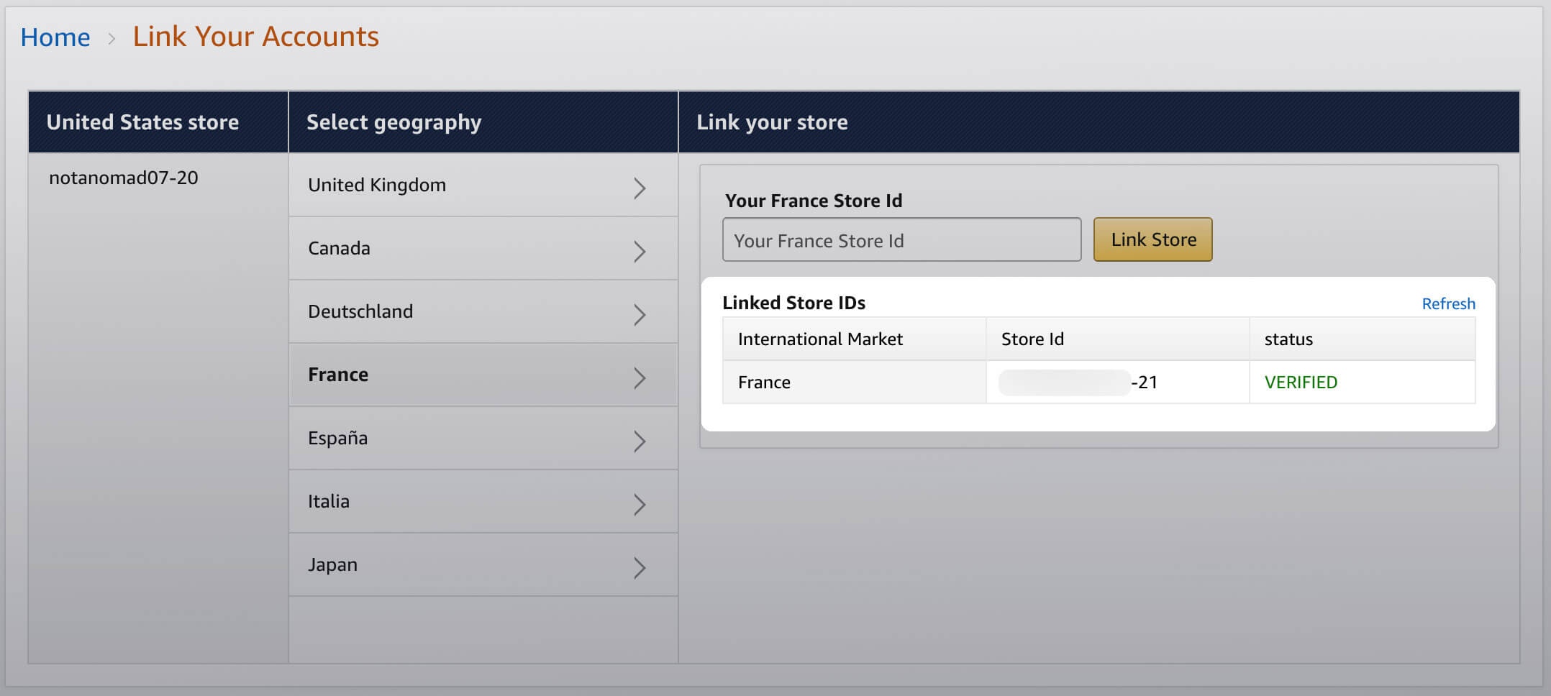Click the France cell in linked stores table
The width and height of the screenshot is (1551, 696).
764,382
